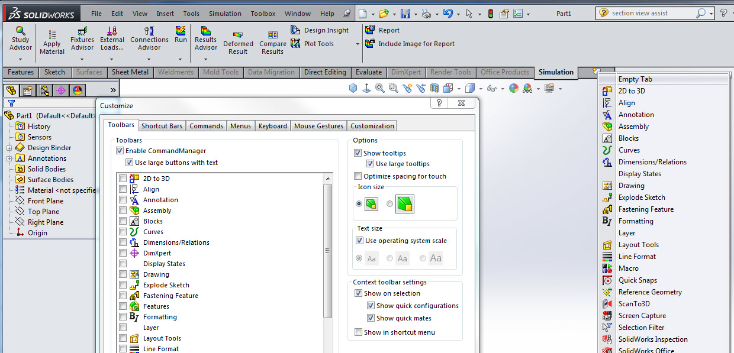Open the search type dropdown arrow
The width and height of the screenshot is (734, 353).
(x=710, y=13)
